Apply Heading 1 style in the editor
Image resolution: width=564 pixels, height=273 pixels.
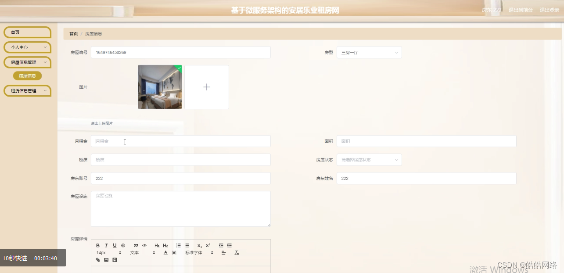(x=157, y=245)
